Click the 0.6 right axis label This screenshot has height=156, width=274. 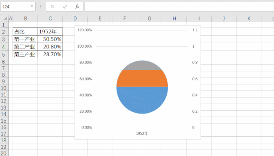(195, 79)
